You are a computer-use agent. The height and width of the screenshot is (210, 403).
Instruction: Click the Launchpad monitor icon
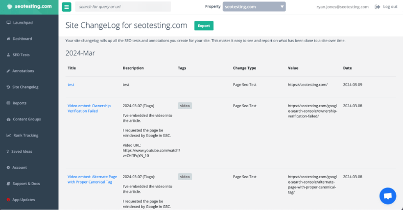(x=8, y=23)
